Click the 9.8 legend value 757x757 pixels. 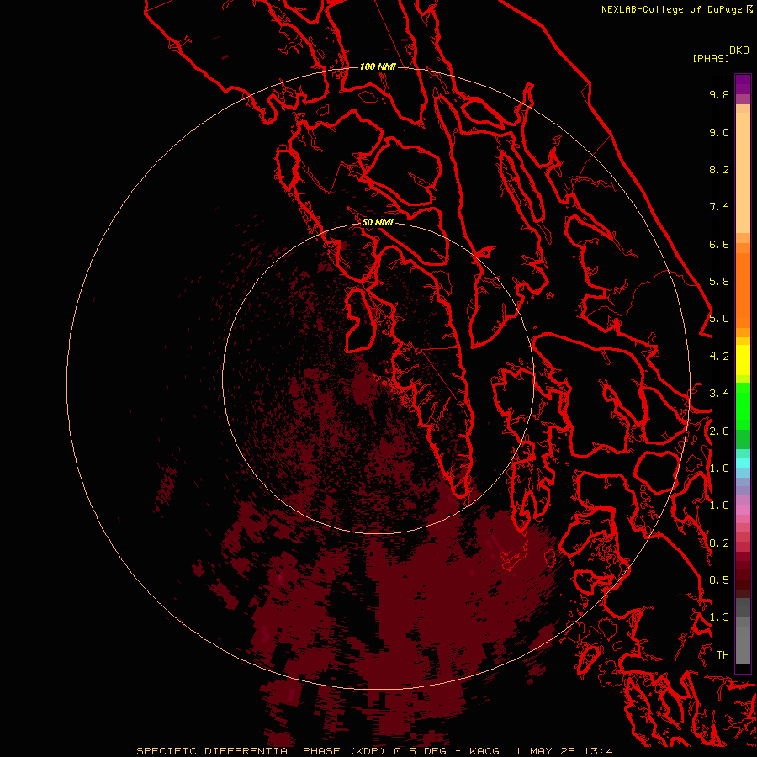719,94
